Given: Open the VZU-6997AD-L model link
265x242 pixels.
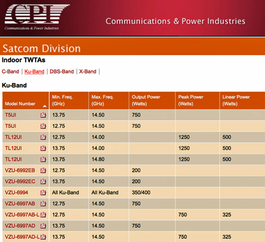Looking at the screenshot, I should (x=22, y=236).
